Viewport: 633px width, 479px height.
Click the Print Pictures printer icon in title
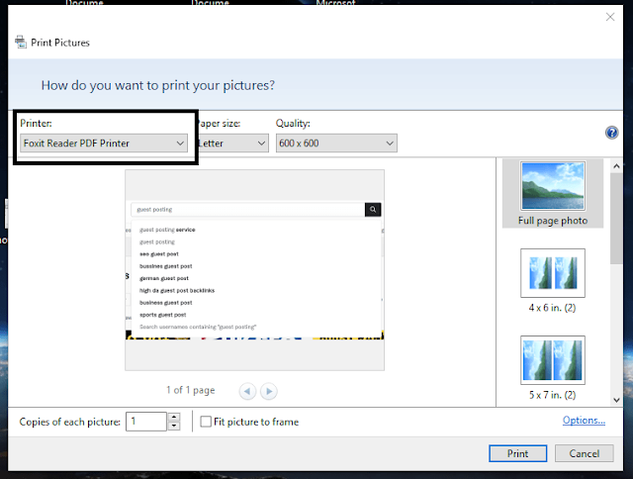[21, 42]
